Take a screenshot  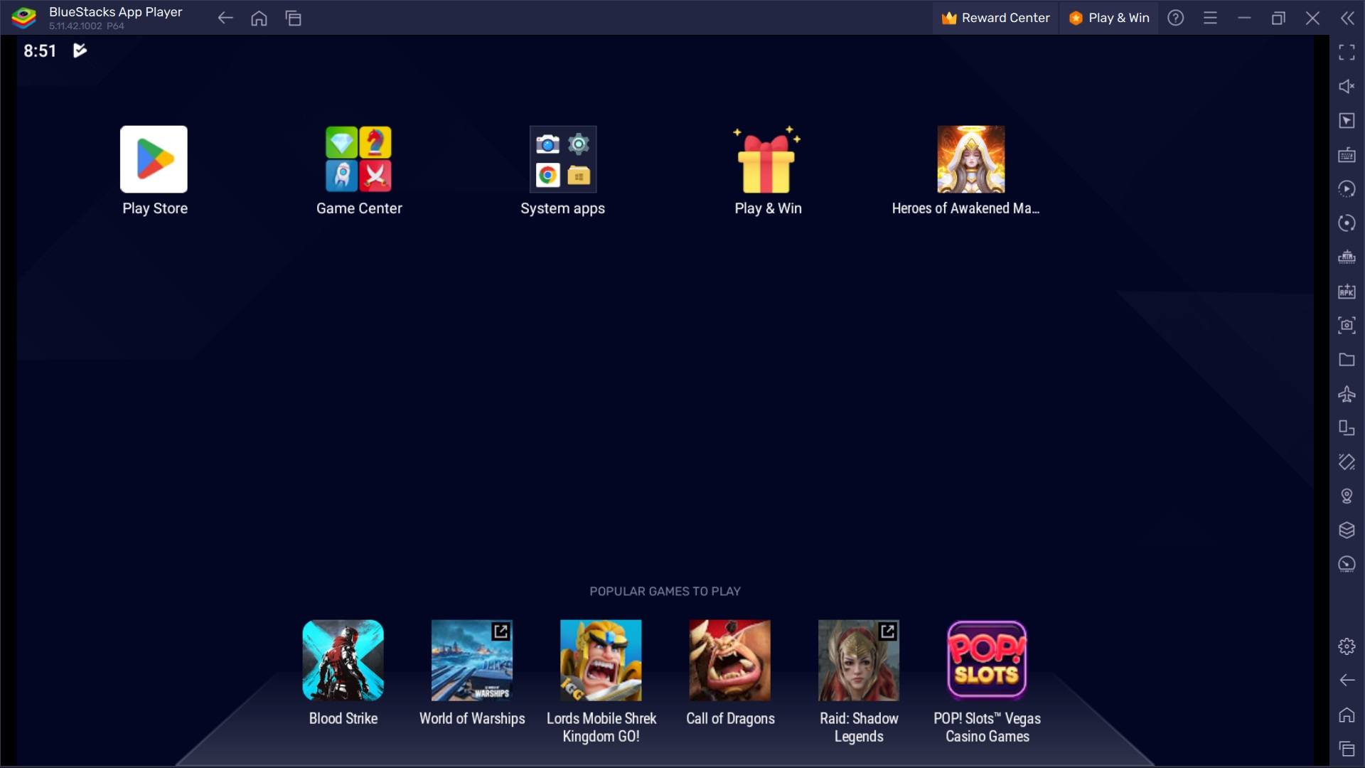pos(1347,325)
